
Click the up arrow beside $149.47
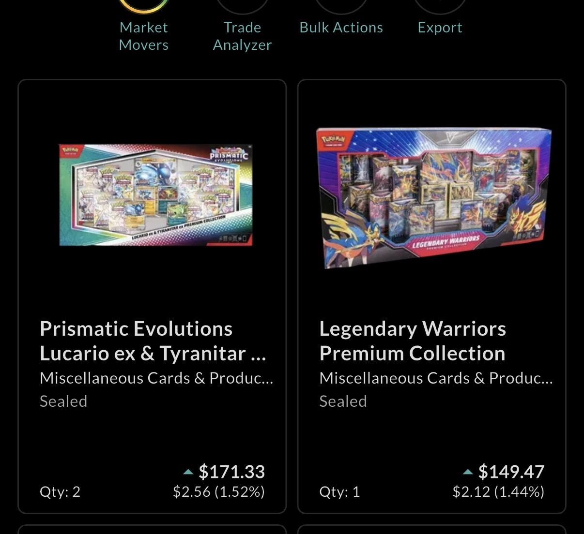pos(468,472)
